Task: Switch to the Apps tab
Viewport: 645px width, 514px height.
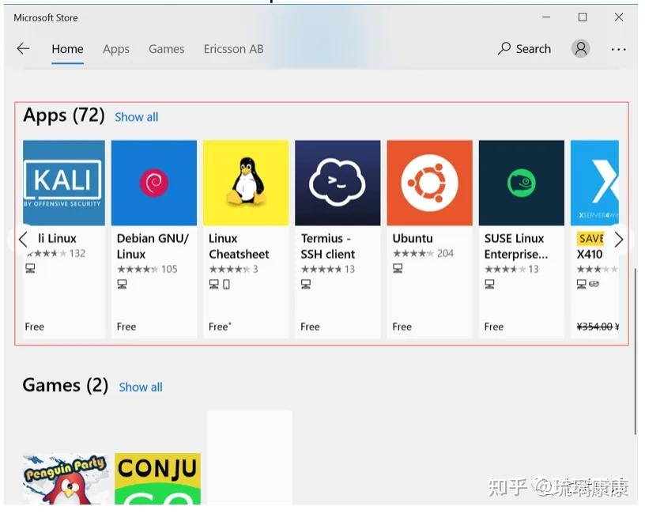Action: (x=115, y=48)
